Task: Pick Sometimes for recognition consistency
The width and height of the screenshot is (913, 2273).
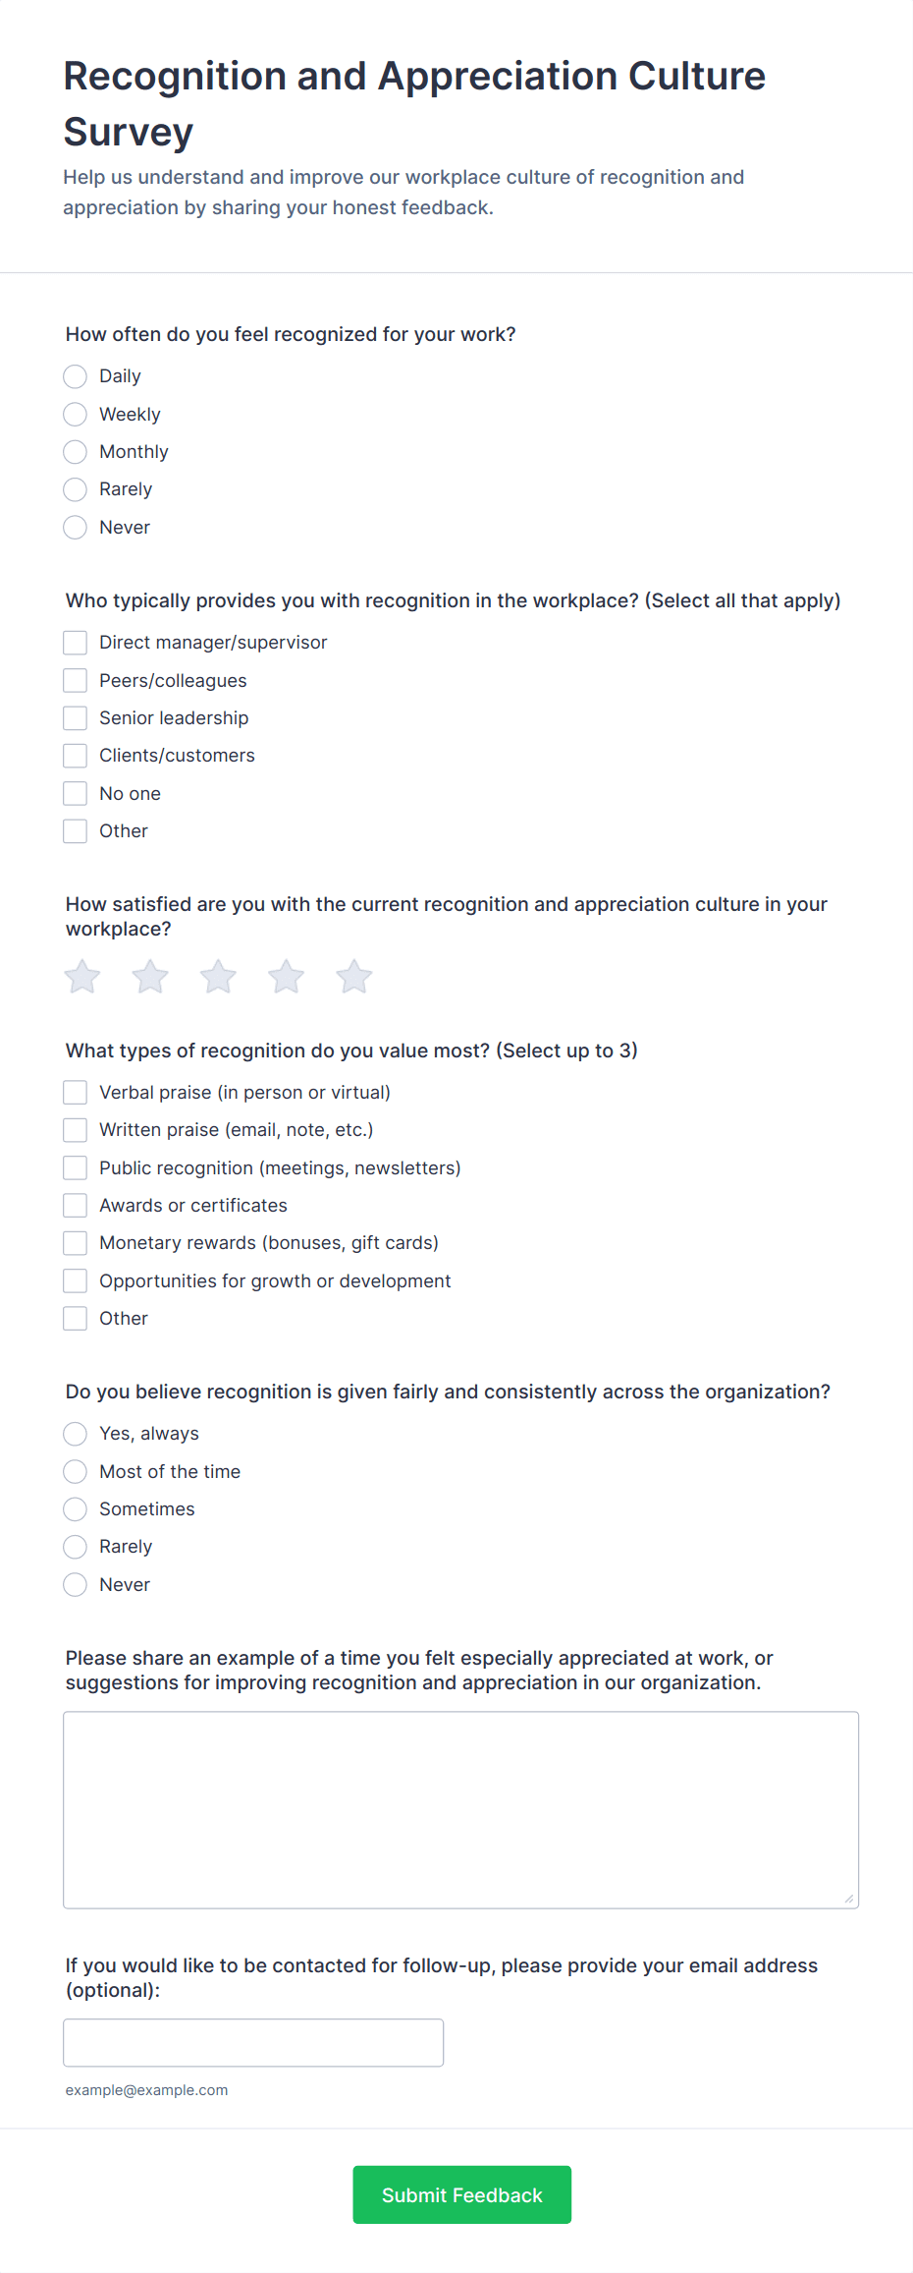Action: pyautogui.click(x=75, y=1509)
